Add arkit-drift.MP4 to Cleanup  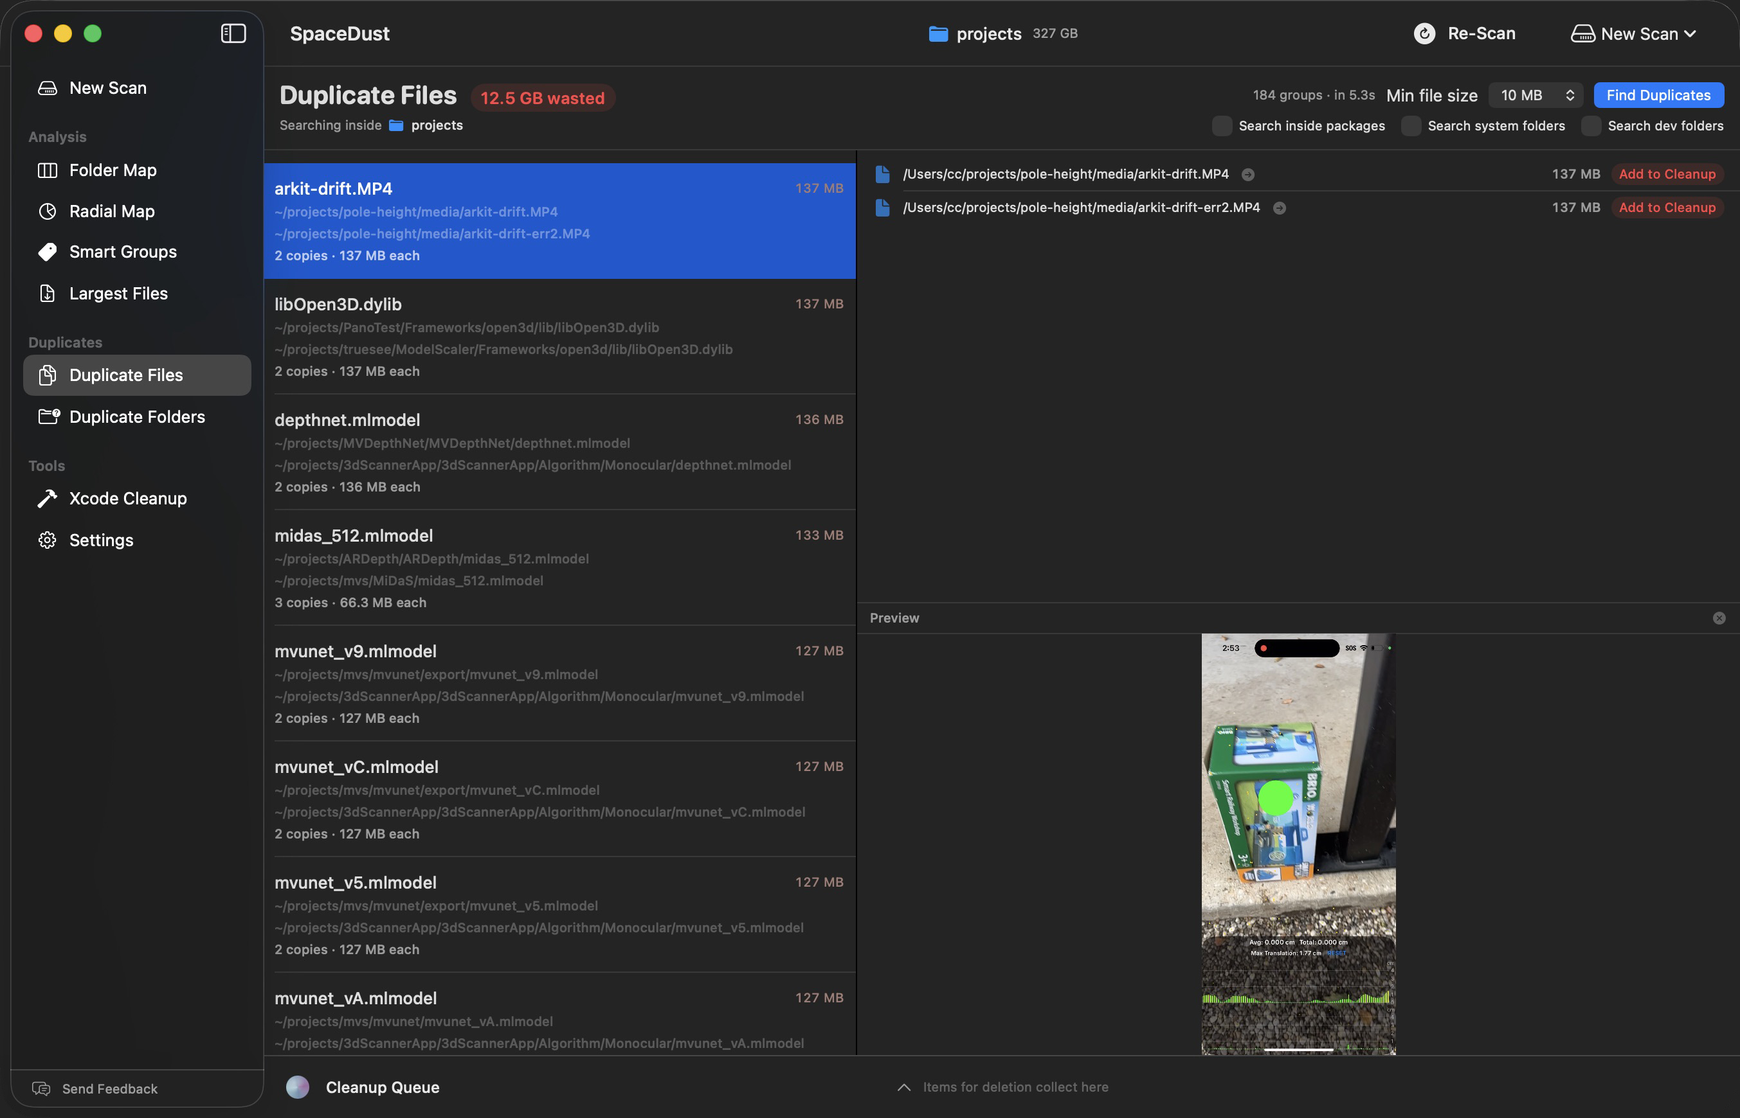tap(1667, 174)
